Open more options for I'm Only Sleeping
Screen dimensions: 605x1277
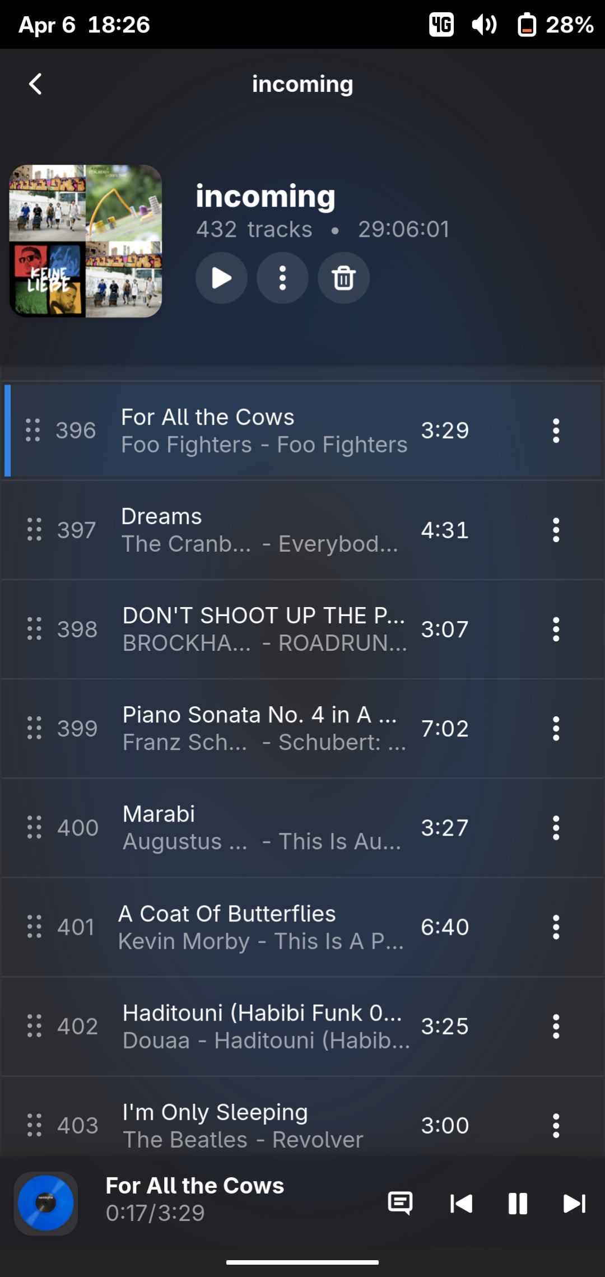(556, 1125)
